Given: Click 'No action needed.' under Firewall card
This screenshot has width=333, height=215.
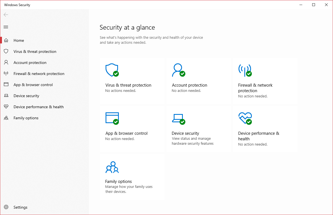Looking at the screenshot, I should pos(253,96).
